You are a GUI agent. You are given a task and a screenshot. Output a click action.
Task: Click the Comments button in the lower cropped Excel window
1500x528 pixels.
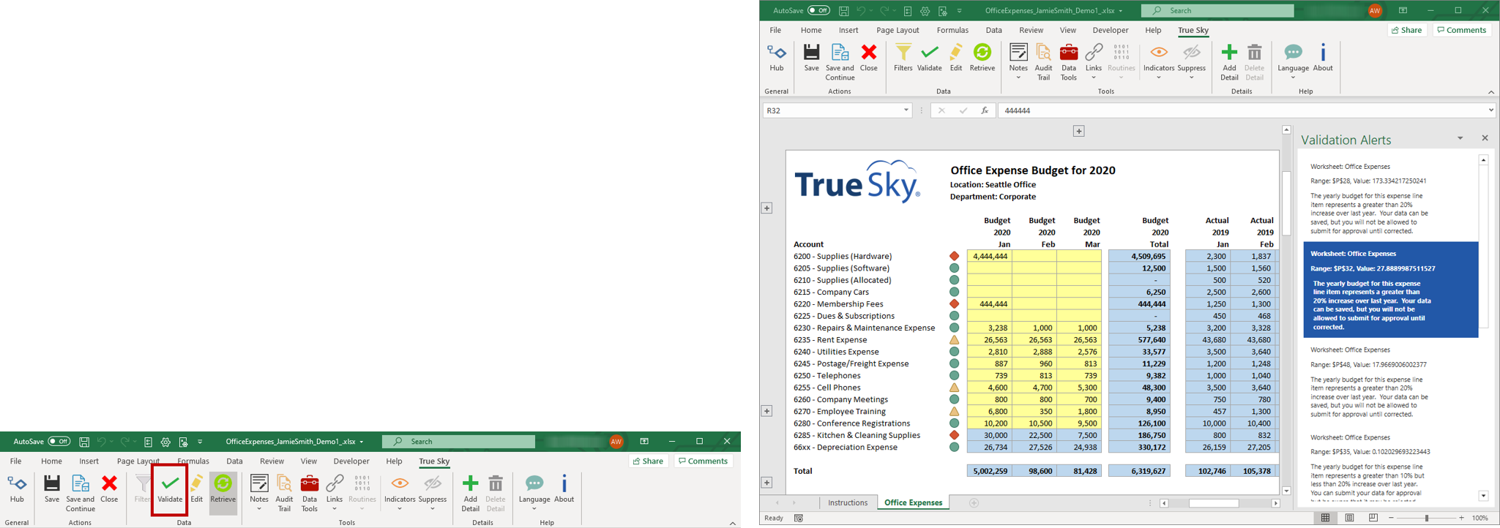click(x=703, y=461)
